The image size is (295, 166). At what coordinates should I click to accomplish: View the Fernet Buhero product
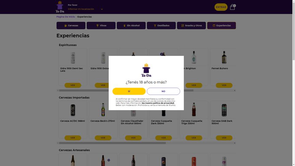(x=224, y=85)
